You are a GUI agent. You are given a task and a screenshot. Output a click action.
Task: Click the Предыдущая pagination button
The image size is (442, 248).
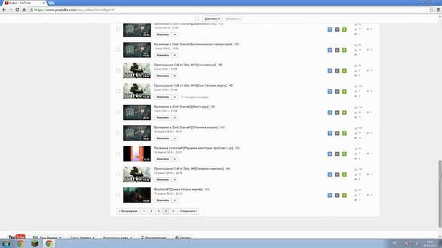(128, 211)
